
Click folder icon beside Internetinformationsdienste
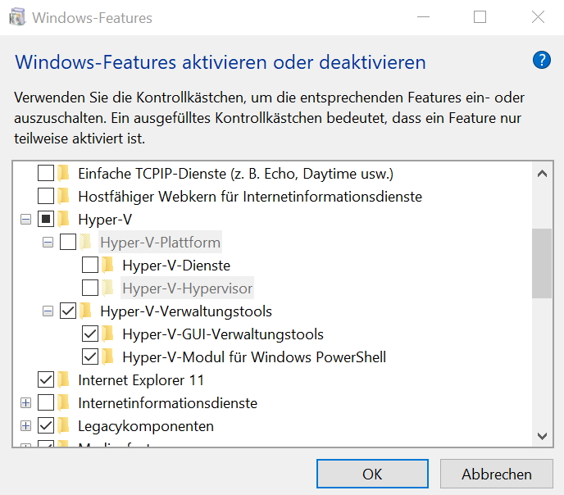(x=64, y=403)
